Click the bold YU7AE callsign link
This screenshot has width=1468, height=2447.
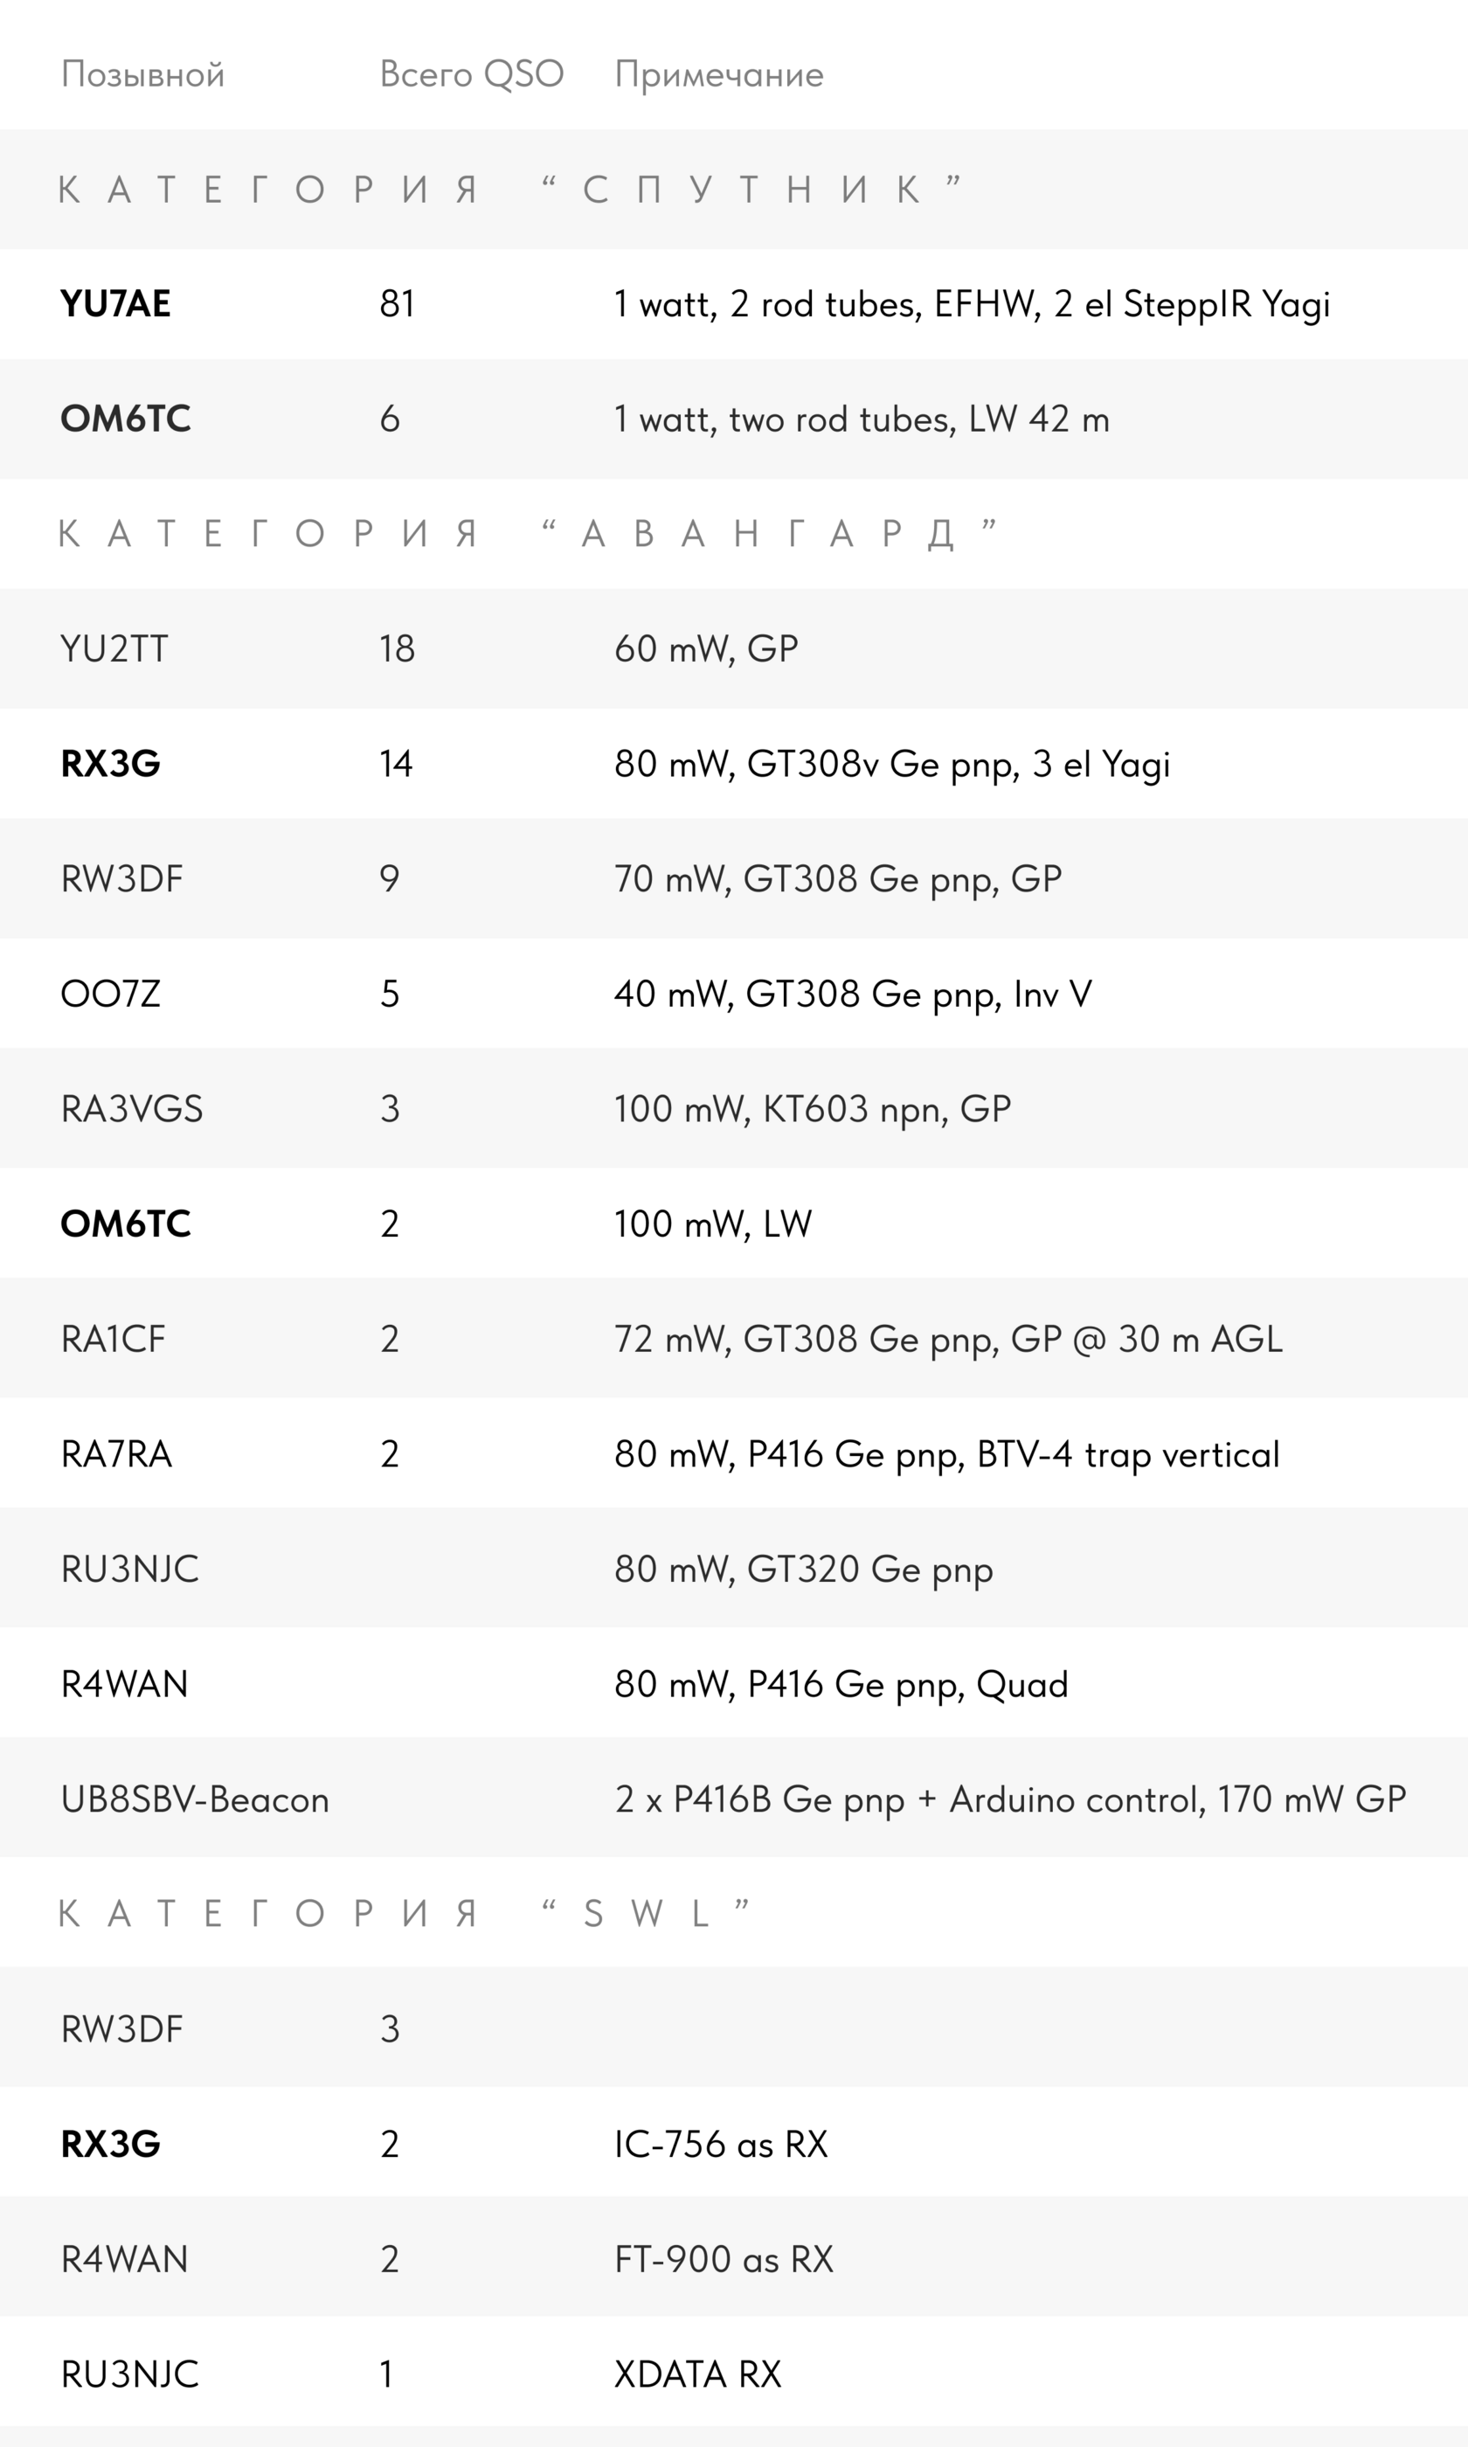click(114, 303)
